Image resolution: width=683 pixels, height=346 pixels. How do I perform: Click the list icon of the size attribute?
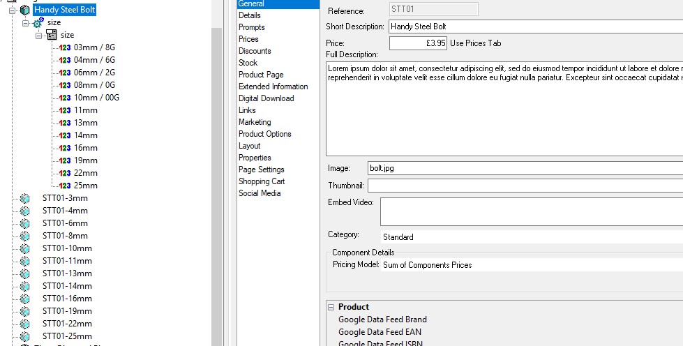pyautogui.click(x=52, y=35)
